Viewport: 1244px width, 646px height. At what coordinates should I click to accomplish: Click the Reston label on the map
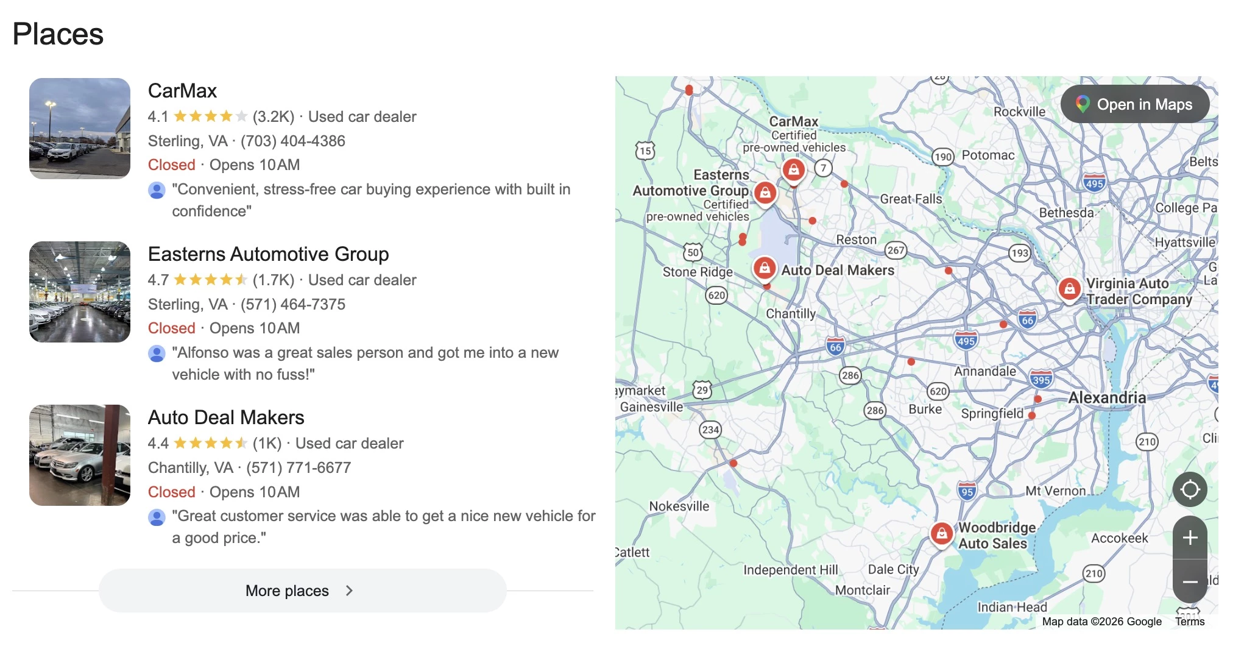click(856, 240)
